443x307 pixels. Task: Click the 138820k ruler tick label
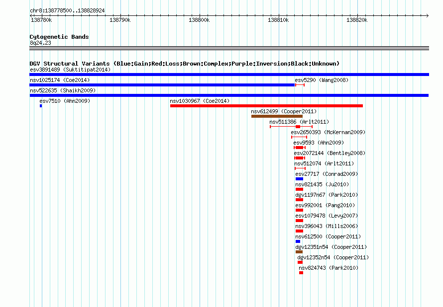(x=357, y=20)
